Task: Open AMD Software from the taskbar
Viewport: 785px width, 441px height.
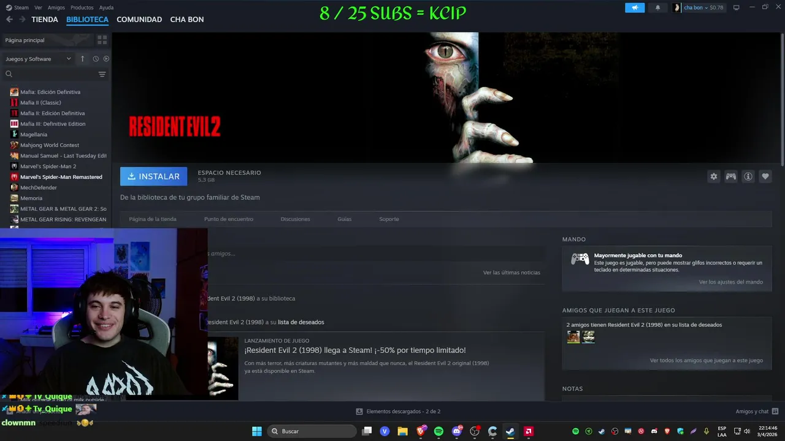Action: tap(528, 431)
